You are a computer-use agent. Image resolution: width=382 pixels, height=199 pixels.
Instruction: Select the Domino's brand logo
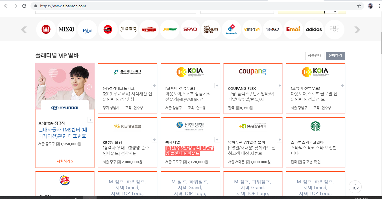(232, 30)
